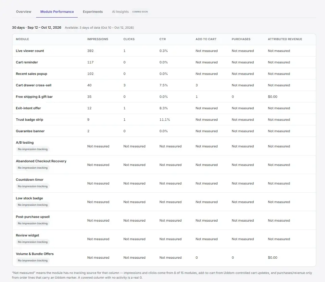Select the Cart reminder module name
This screenshot has width=325, height=282.
tap(27, 62)
